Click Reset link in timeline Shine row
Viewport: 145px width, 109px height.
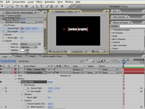pos(50,82)
